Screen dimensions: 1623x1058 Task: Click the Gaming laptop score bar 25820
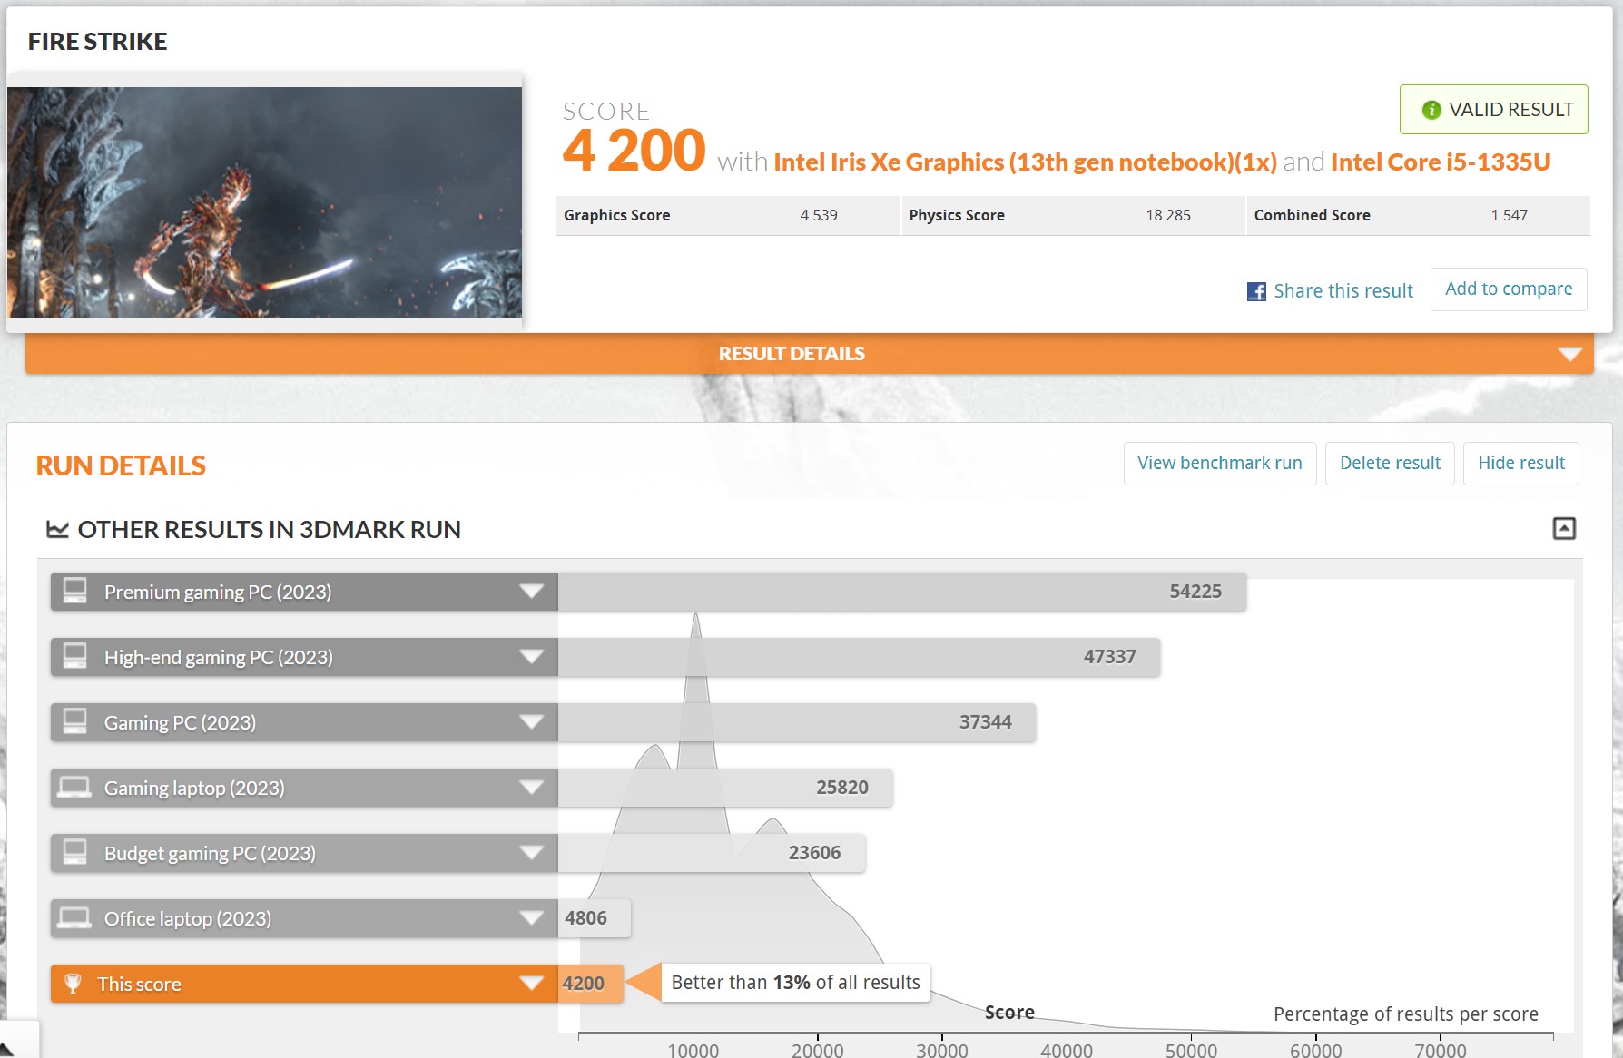point(724,788)
